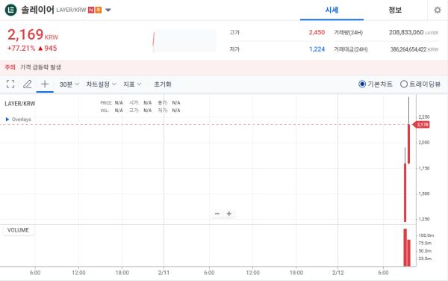The image size is (448, 281).
Task: Switch to the 정보 tab
Action: 395,10
